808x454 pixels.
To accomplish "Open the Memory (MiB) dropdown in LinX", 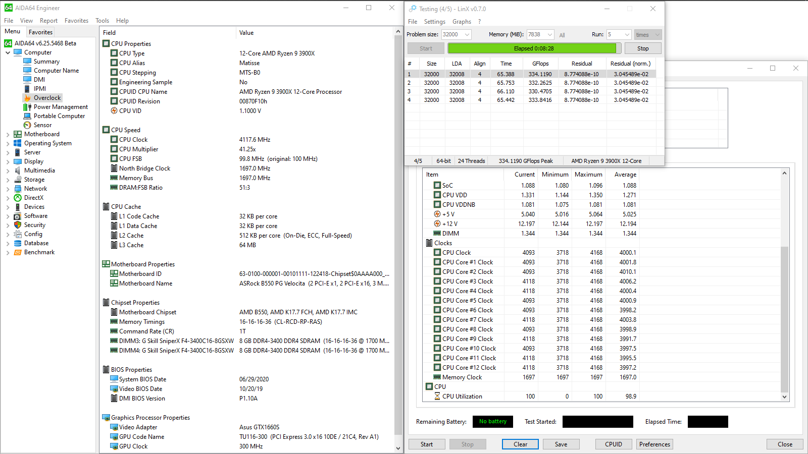I will [x=550, y=35].
